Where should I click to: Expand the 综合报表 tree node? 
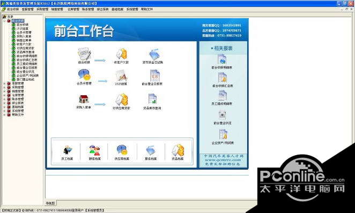[4, 103]
